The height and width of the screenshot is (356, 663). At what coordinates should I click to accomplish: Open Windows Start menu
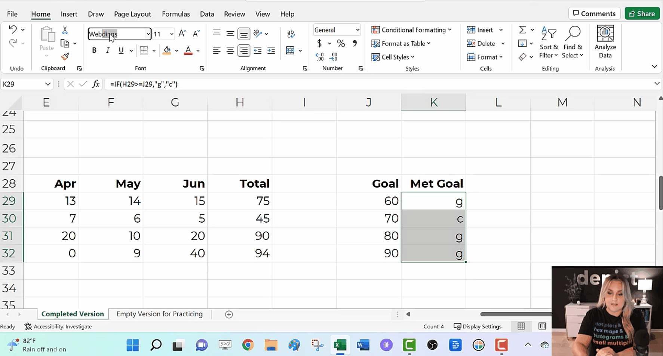pyautogui.click(x=133, y=345)
